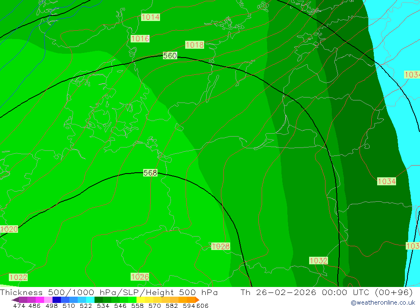The width and height of the screenshot is (420, 308).
Task: Click the orange right arrow of legend
Action: click(197, 300)
